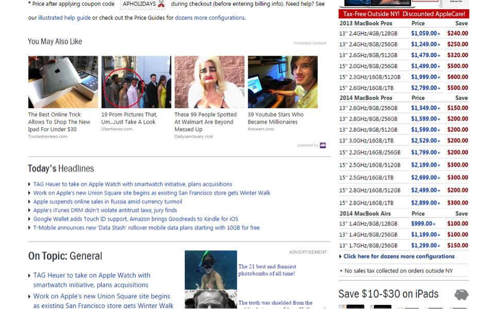Click the $2,899.00 price for 15" 2.8GHz/16GB/1TB

tap(425, 203)
